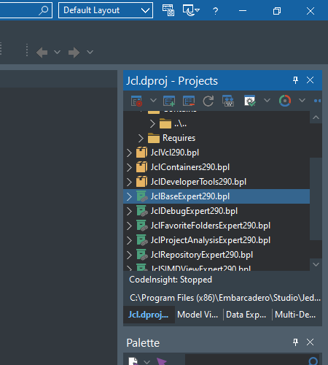Expand the JclRepositoryExpert290.bpl node
This screenshot has width=328, height=365.
click(129, 255)
